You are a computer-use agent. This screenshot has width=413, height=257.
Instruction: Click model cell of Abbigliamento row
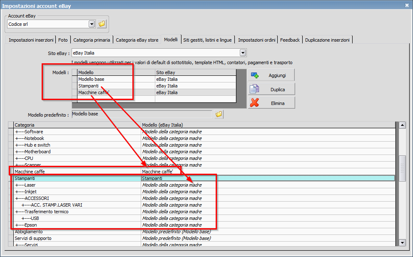[x=268, y=232]
